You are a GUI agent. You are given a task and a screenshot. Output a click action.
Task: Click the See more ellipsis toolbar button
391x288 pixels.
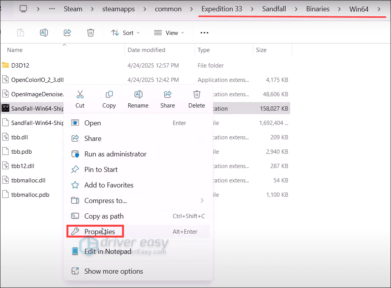click(204, 33)
